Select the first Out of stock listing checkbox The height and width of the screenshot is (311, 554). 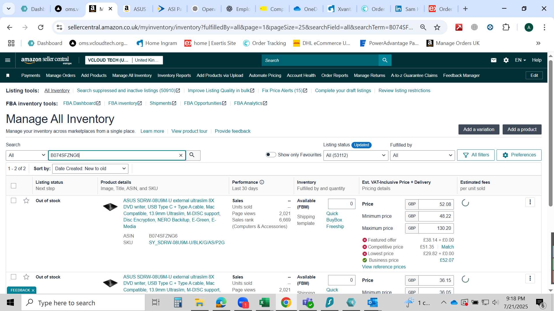14,200
